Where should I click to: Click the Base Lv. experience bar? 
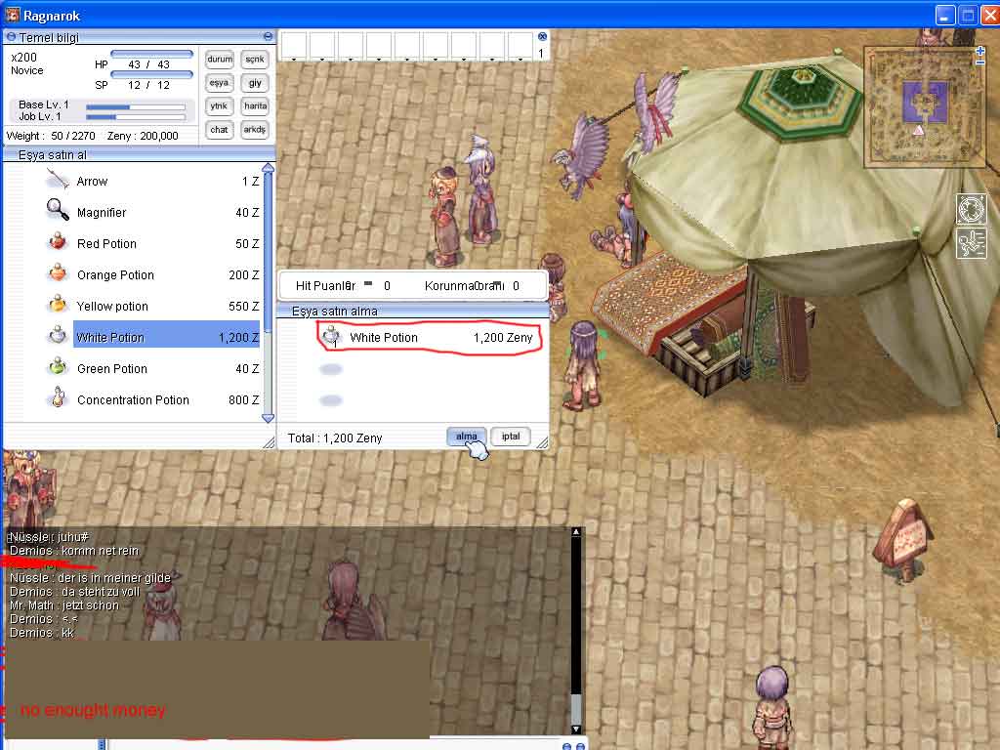tap(136, 107)
